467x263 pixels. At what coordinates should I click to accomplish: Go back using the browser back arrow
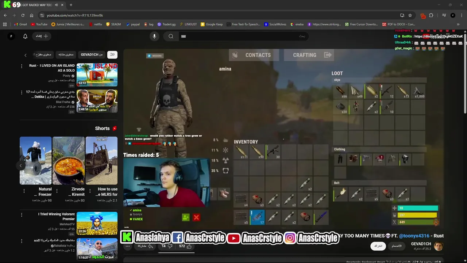click(5, 15)
